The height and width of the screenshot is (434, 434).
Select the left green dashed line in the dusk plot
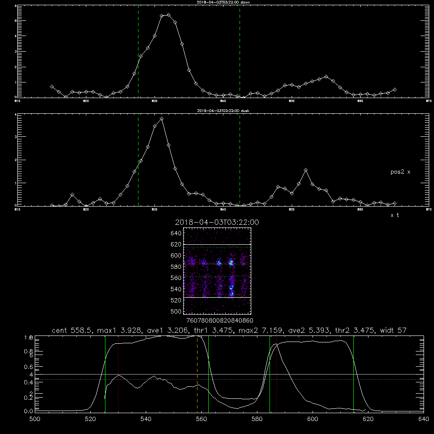coord(138,160)
